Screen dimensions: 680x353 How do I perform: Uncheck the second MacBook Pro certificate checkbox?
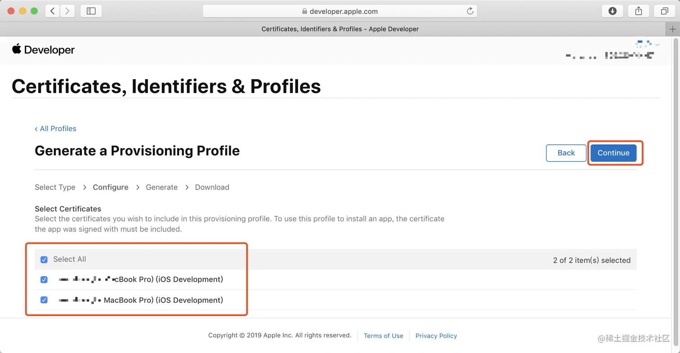tap(44, 300)
